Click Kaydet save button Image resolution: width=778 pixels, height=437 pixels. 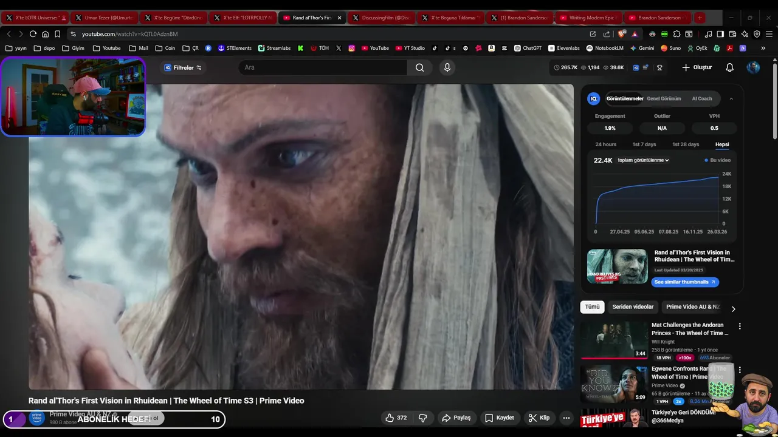pyautogui.click(x=500, y=418)
